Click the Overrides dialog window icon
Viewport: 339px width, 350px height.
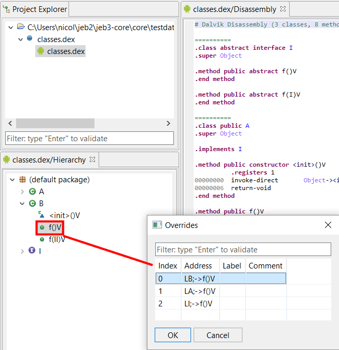pos(157,225)
